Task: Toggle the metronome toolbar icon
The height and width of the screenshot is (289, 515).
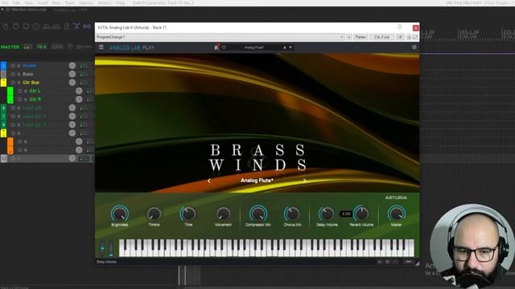Action: [x=67, y=26]
